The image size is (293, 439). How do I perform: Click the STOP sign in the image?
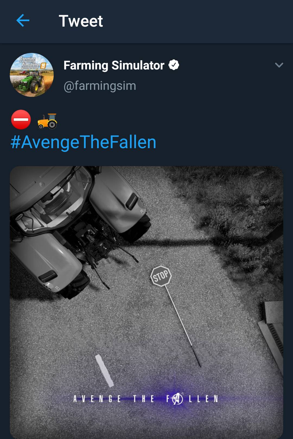(160, 276)
